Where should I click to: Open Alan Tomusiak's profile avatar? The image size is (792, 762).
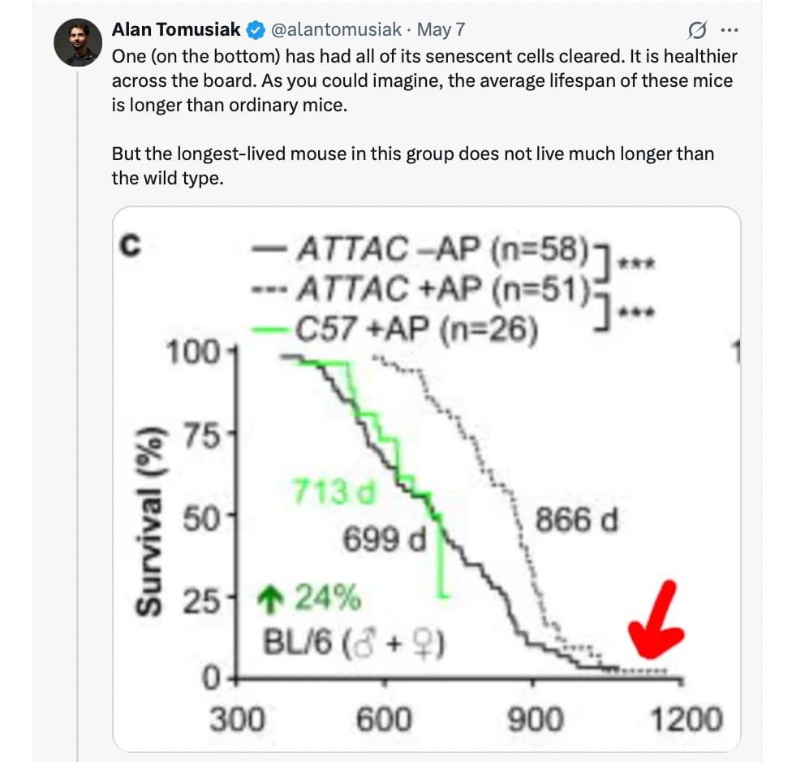[78, 42]
